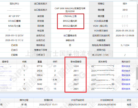Select UN number 1224 in the cargo table

click(76, 66)
